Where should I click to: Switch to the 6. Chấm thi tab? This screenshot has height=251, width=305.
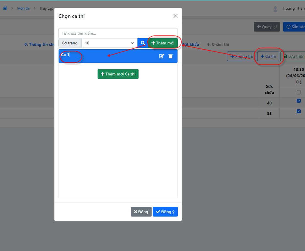(218, 44)
